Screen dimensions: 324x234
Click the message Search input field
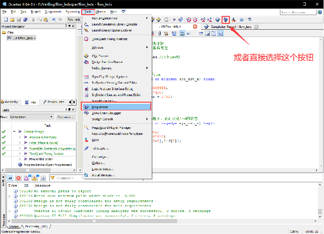tap(97, 178)
